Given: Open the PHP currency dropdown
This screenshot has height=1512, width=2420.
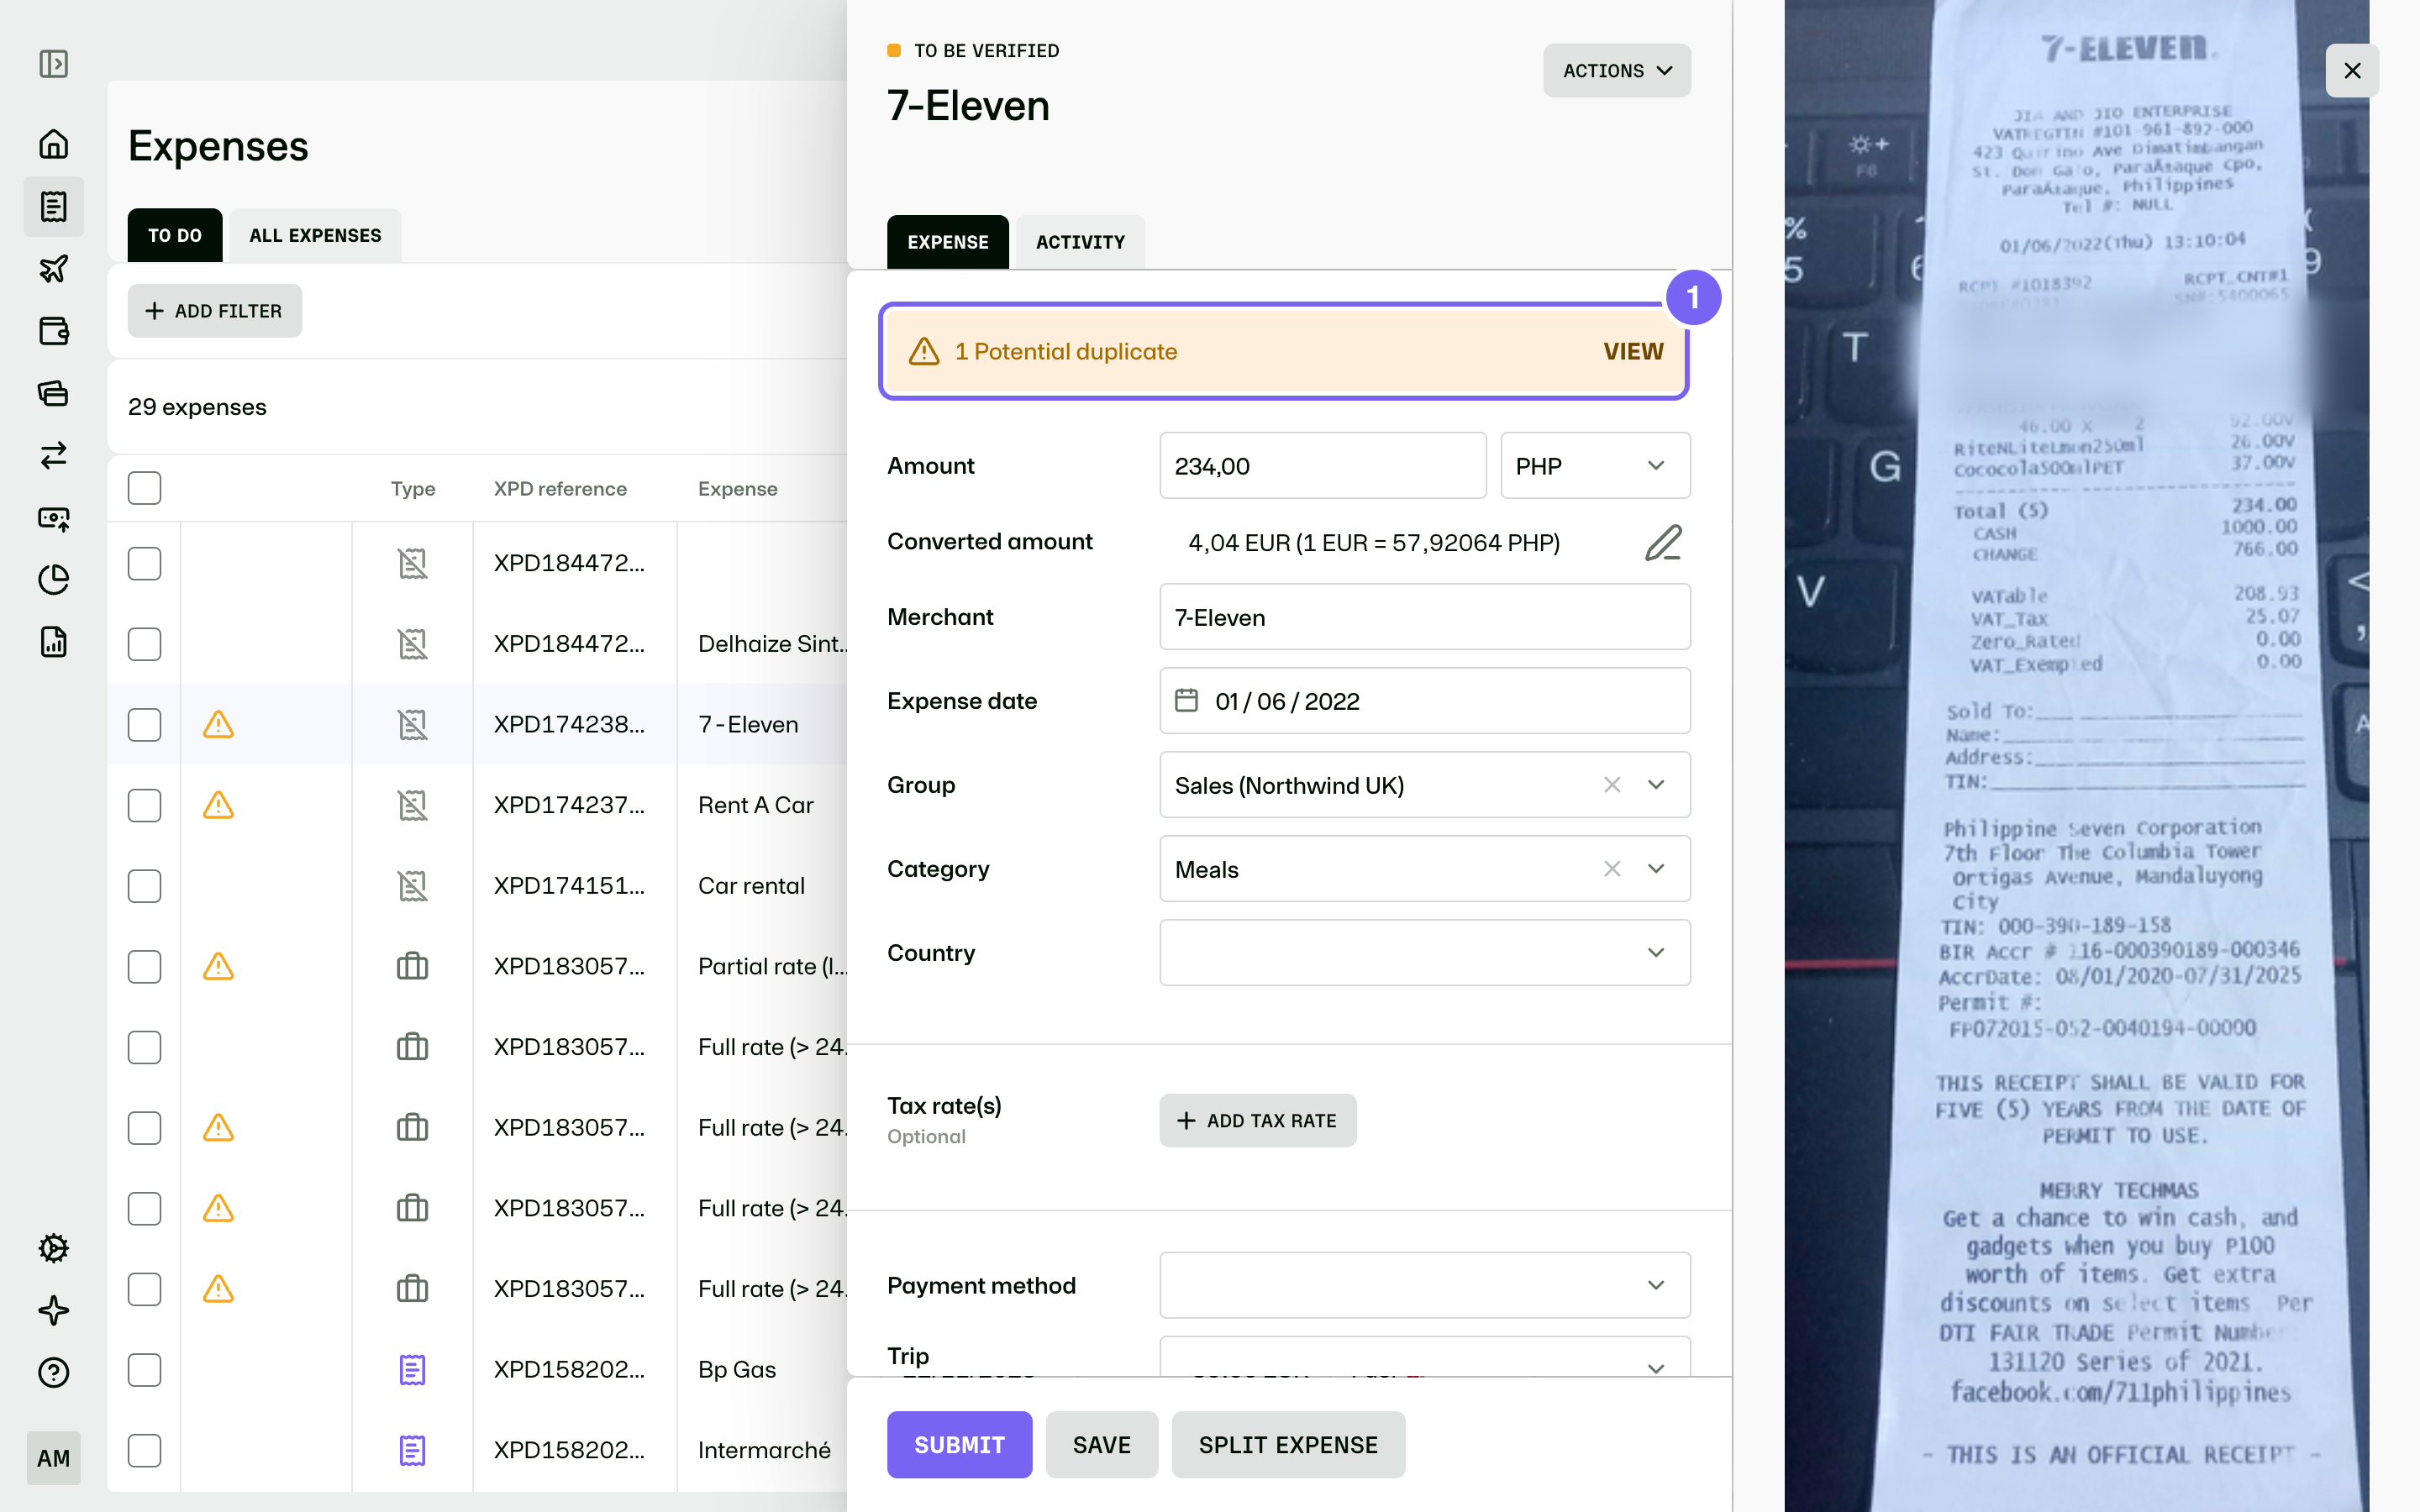Looking at the screenshot, I should 1595,466.
